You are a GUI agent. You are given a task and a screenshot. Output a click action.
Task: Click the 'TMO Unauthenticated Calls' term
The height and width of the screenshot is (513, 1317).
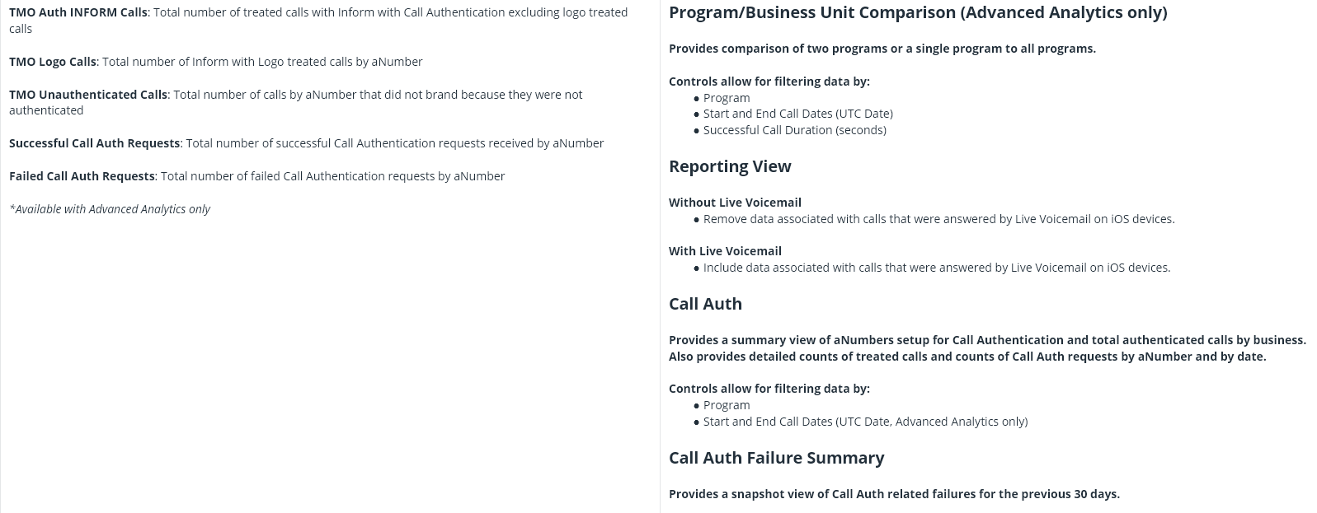pyautogui.click(x=88, y=95)
